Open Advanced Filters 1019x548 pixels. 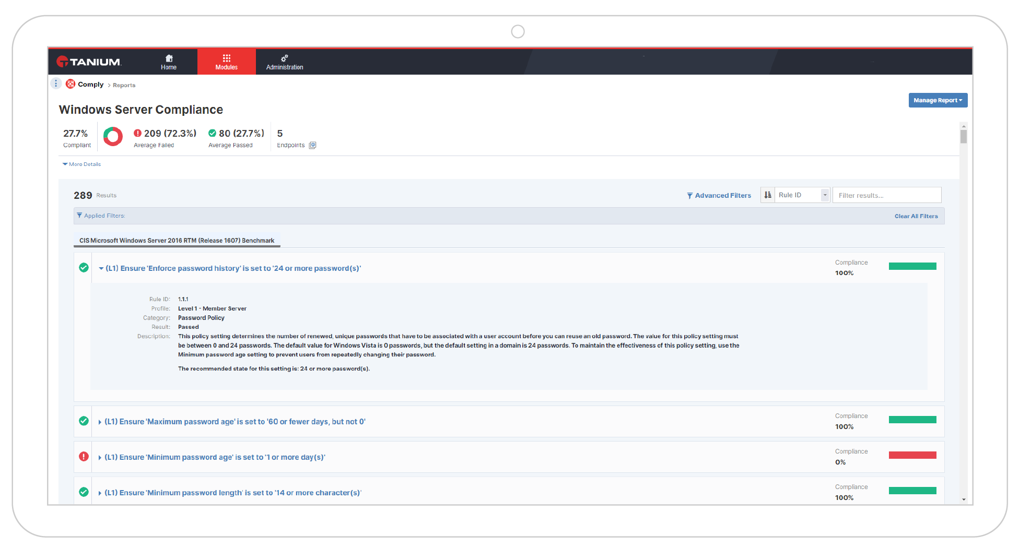[x=719, y=195]
